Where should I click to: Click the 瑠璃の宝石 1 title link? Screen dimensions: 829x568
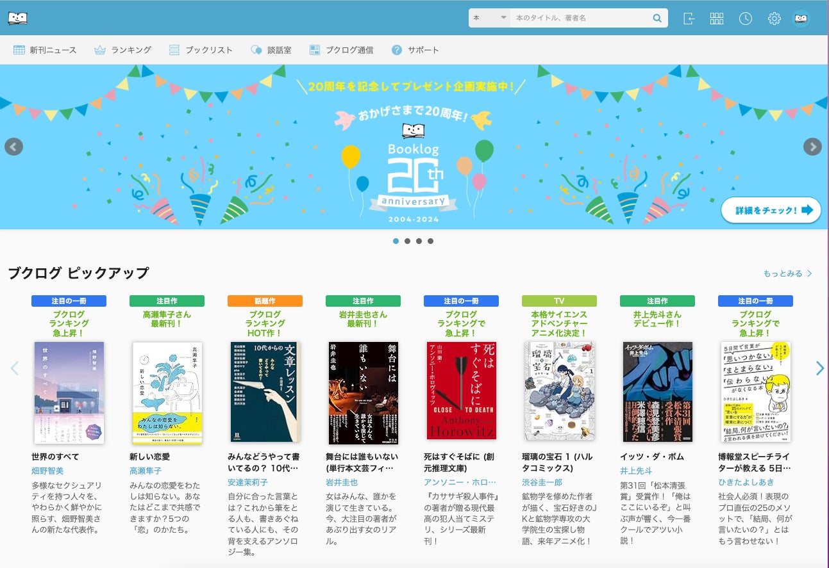(556, 463)
